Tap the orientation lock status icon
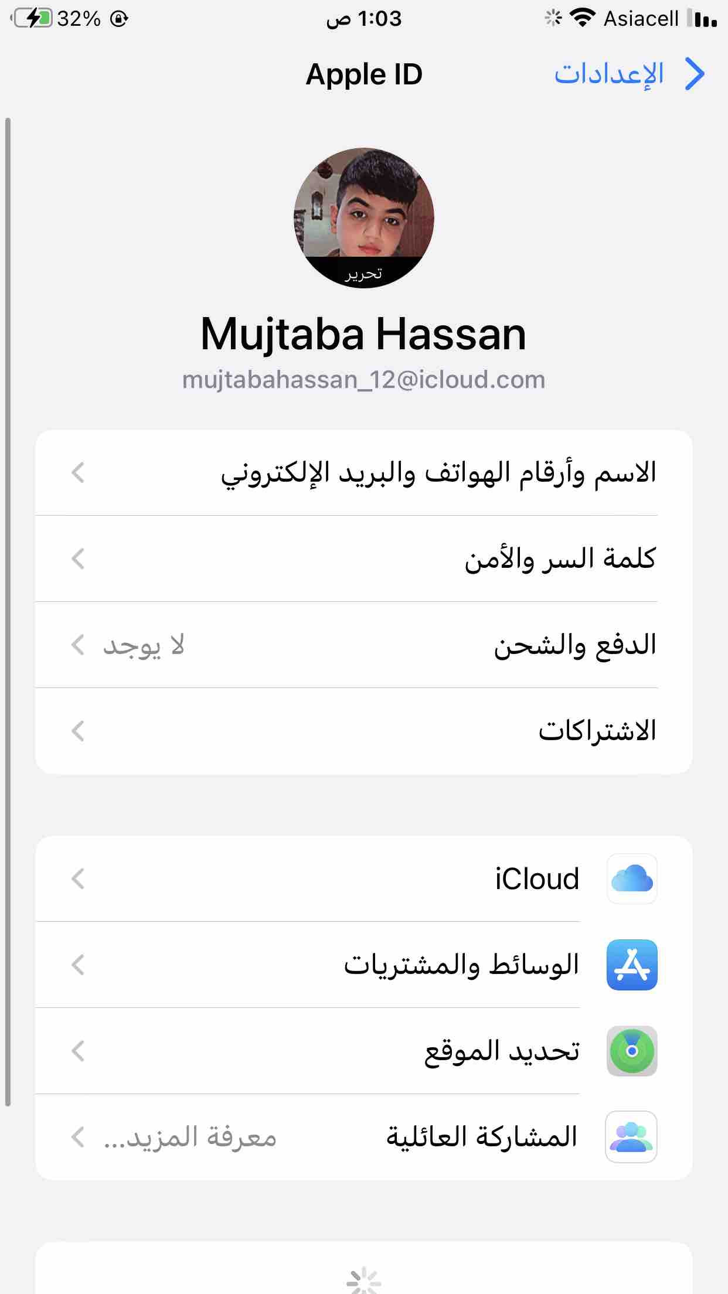The width and height of the screenshot is (728, 1294). coord(119,19)
